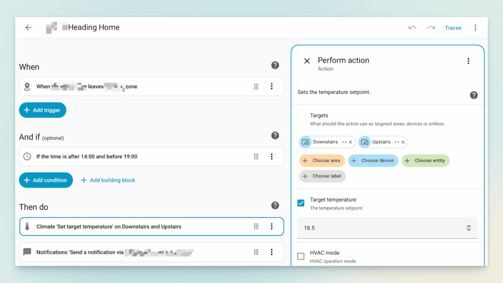Open the Traces page

tap(453, 28)
